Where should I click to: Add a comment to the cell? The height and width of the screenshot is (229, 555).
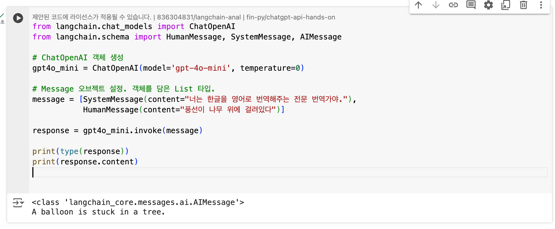471,5
